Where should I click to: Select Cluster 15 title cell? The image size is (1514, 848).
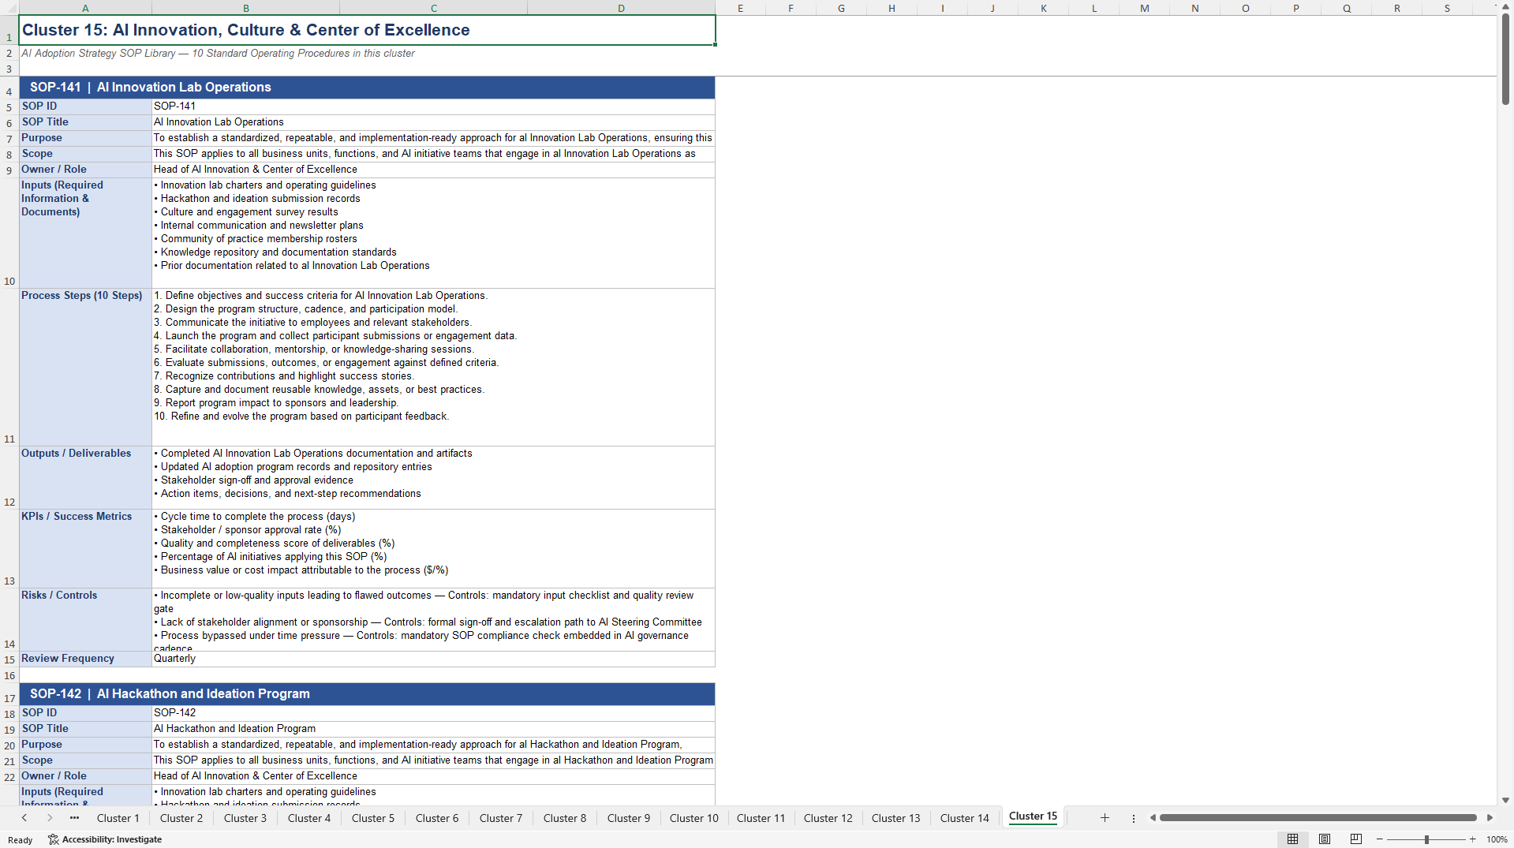[x=367, y=30]
